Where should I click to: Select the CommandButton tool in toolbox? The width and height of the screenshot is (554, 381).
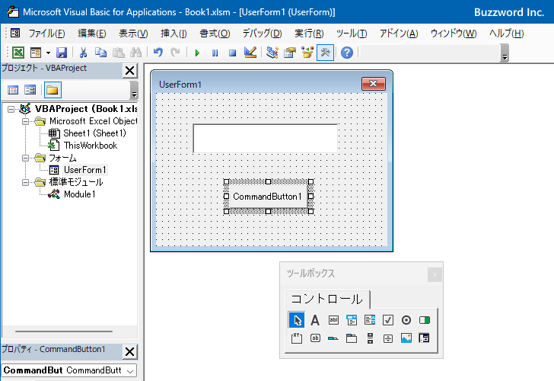coord(315,338)
